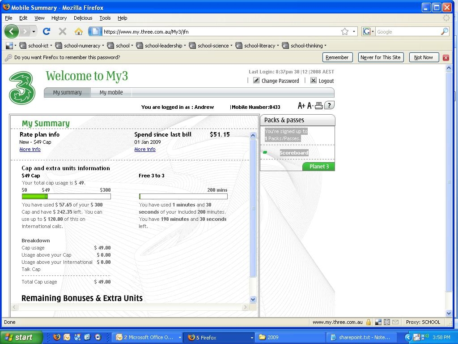This screenshot has height=344, width=458.
Task: Expand the school-science bookmark folder
Action: coord(211,46)
